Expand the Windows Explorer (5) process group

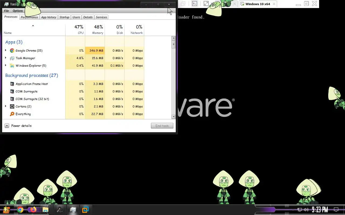pyautogui.click(x=5, y=65)
